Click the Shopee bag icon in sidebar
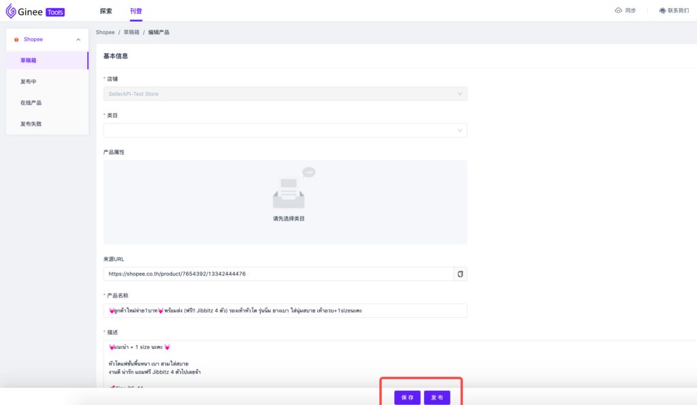697x405 pixels. [x=16, y=39]
